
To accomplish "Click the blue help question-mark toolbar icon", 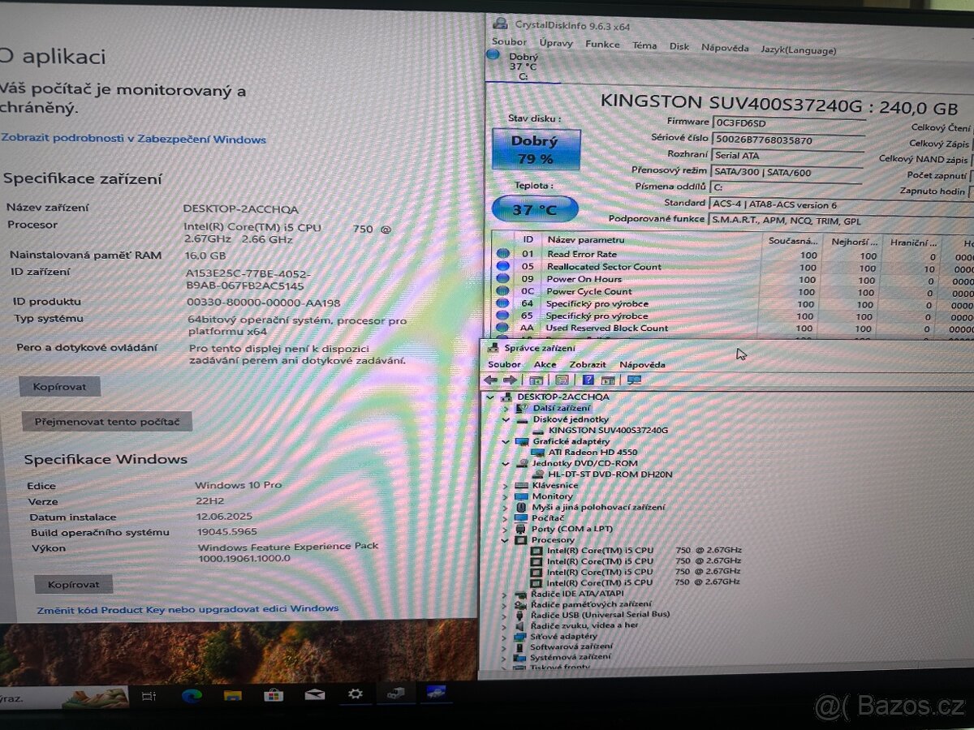I will pyautogui.click(x=588, y=380).
